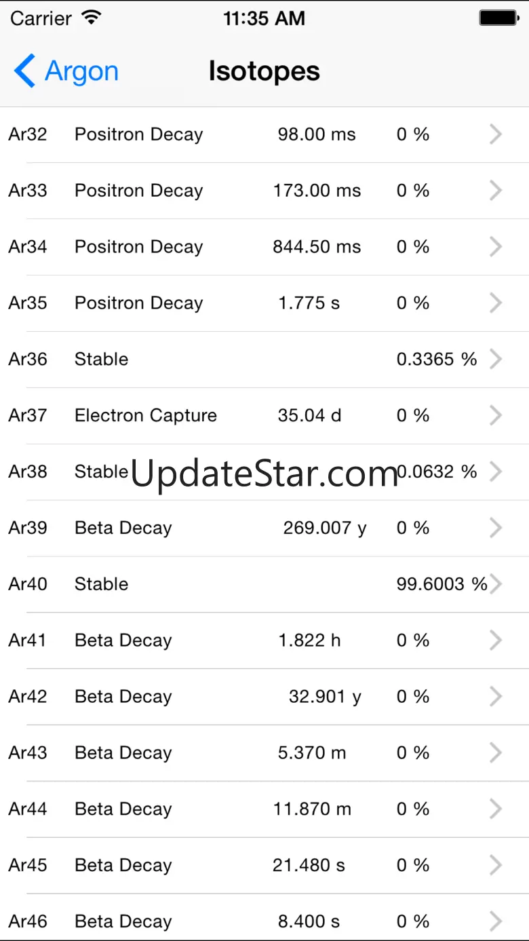Tap chevron on the Ar37 row

point(496,415)
